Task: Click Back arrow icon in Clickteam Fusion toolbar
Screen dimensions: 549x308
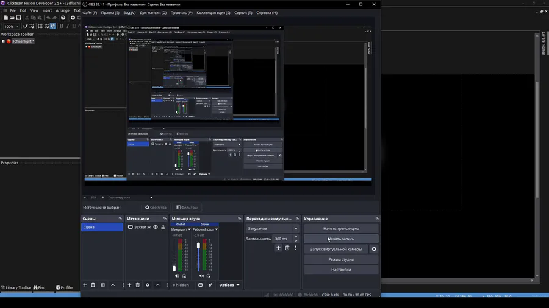Action: pyautogui.click(x=73, y=18)
